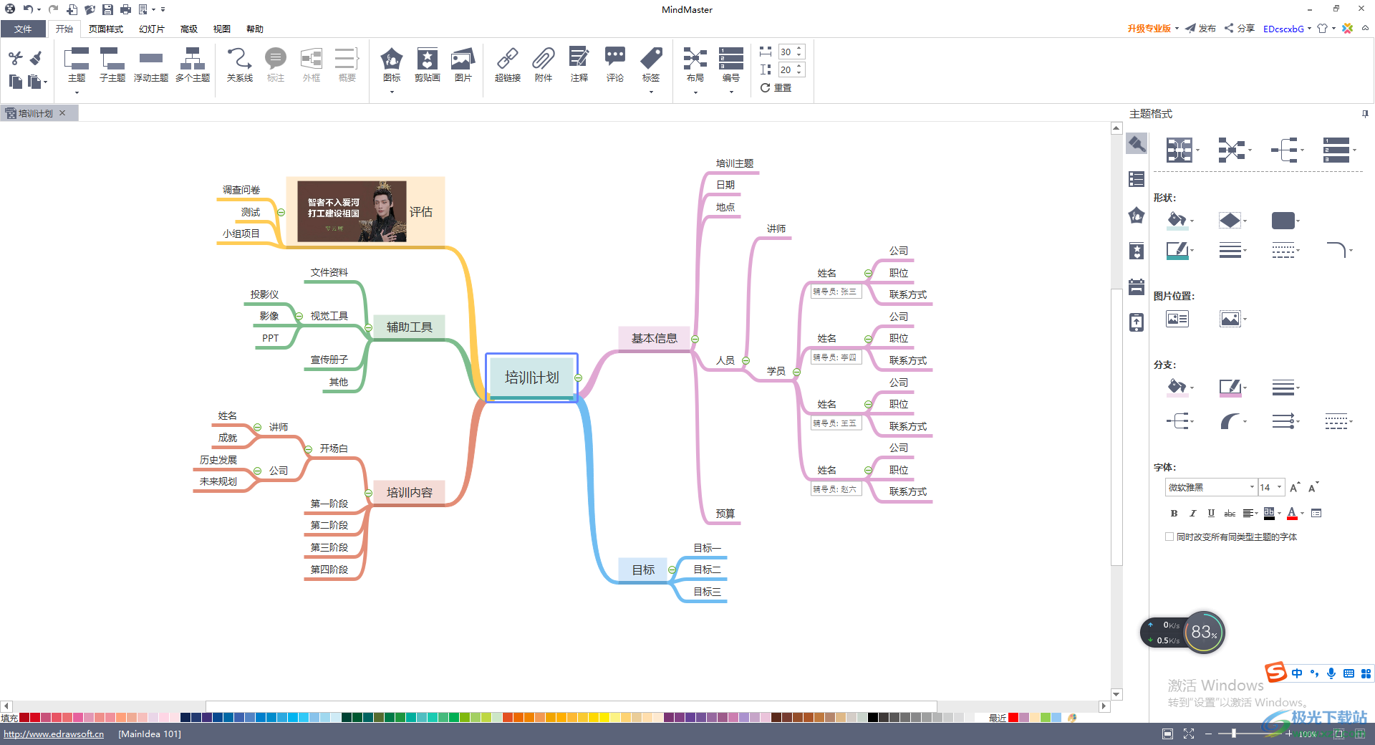Pick the black swatch in the color palette
The image size is (1375, 745).
(x=872, y=717)
